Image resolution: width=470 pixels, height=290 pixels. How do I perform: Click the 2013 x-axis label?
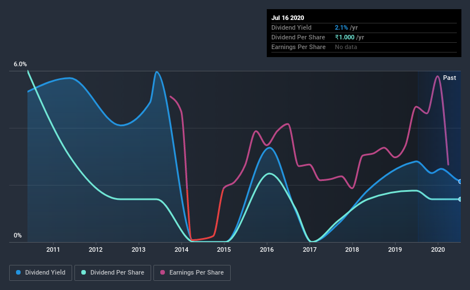tap(139, 249)
